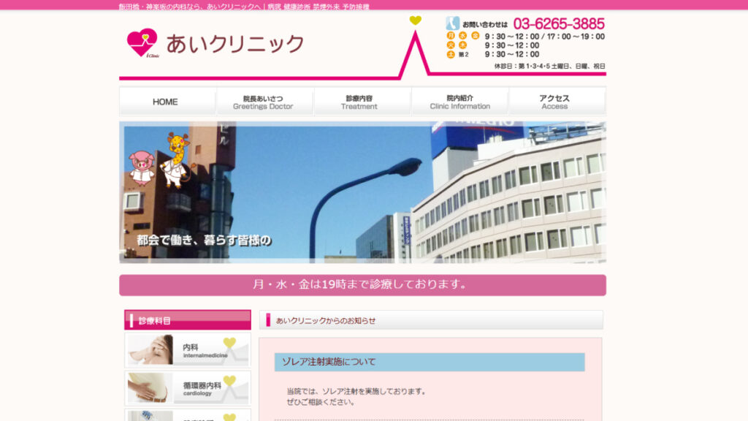Open 循環器内科 cardiology sidebar link

point(188,387)
